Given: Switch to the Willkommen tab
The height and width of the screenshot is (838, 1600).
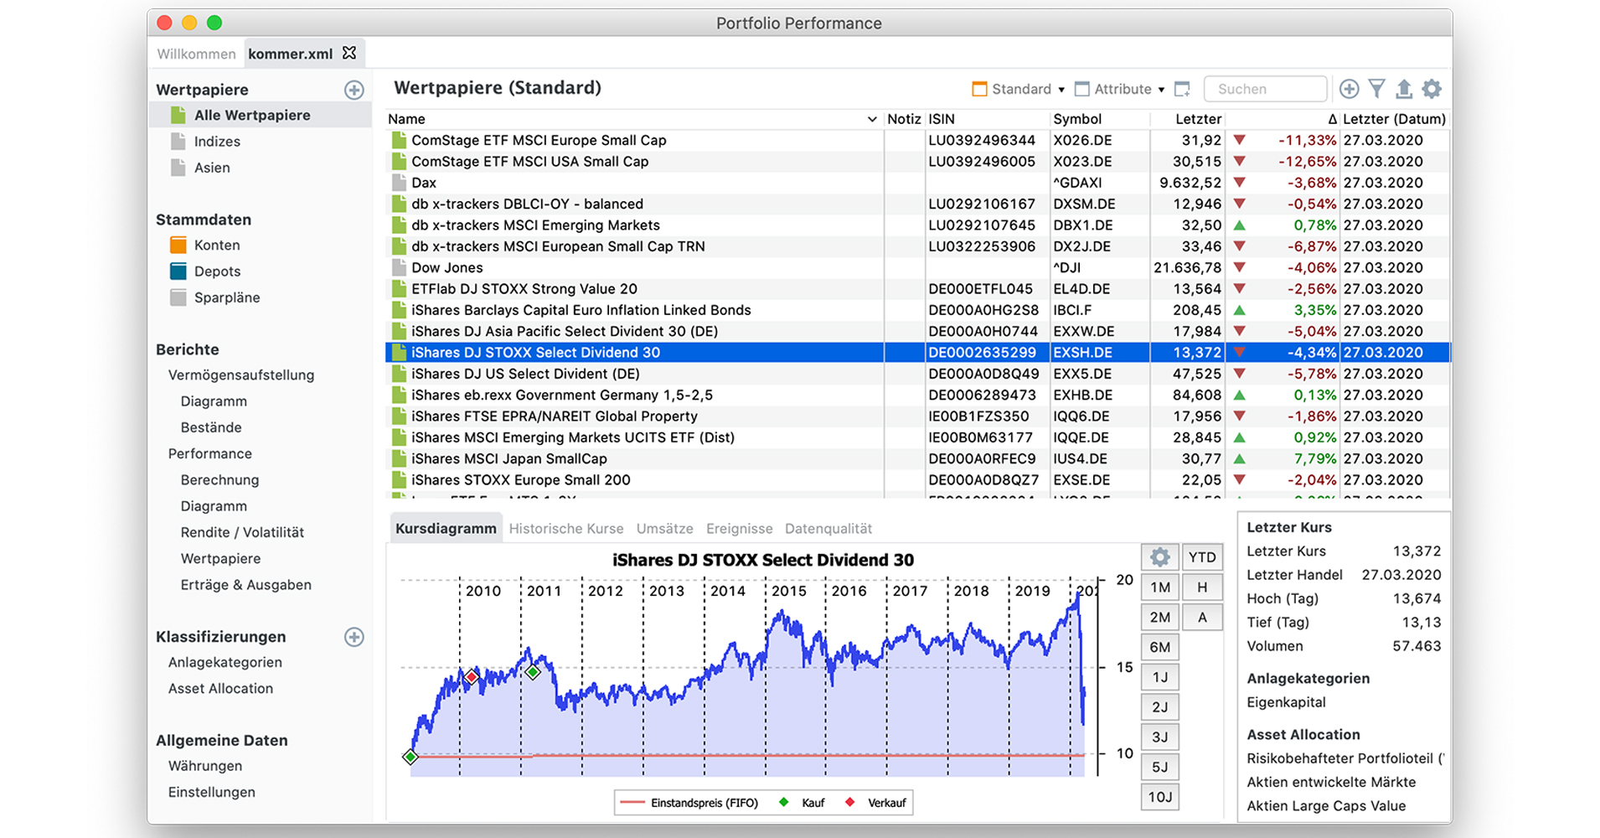Looking at the screenshot, I should 197,54.
